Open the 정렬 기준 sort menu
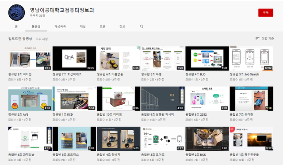The width and height of the screenshot is (283, 165). tap(265, 39)
